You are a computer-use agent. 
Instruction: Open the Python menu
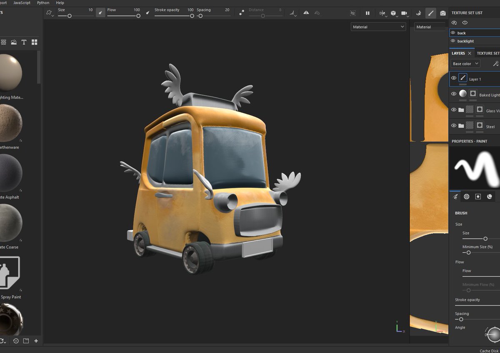tap(43, 2)
